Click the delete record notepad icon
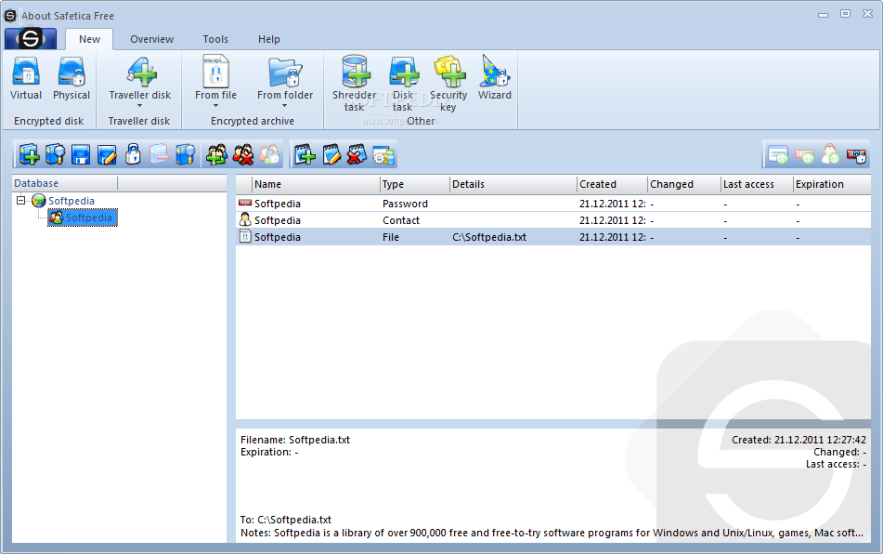 click(x=357, y=154)
